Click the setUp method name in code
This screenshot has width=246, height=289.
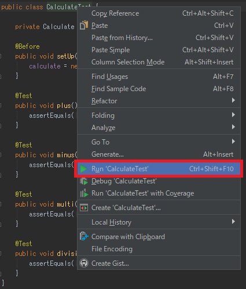coord(65,56)
